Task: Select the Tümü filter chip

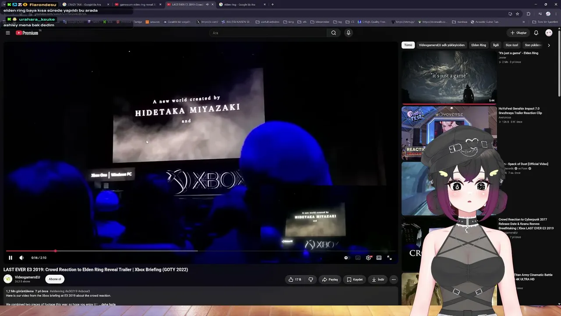Action: (x=408, y=45)
